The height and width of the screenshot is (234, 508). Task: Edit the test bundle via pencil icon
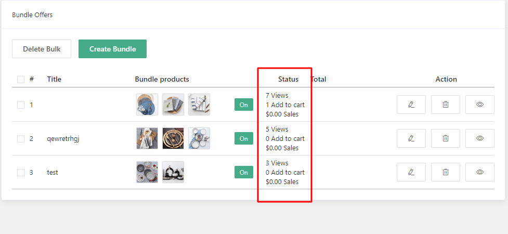click(411, 172)
